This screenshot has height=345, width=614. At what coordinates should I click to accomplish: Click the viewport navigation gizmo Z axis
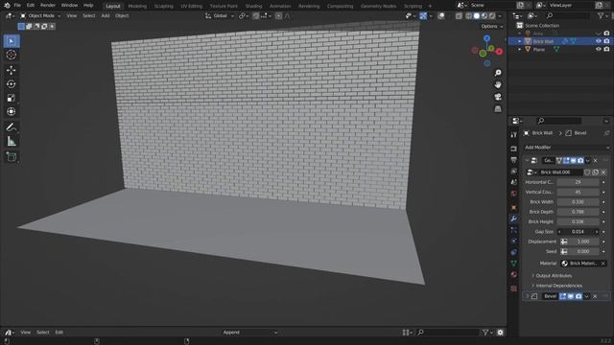(486, 38)
